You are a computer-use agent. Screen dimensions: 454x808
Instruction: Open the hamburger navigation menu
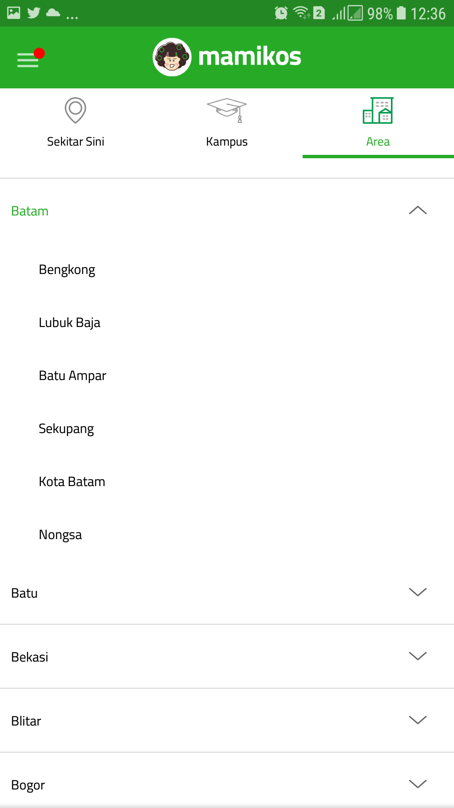(28, 59)
